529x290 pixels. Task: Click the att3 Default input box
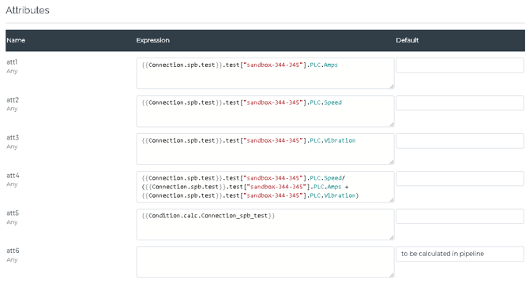[460, 141]
